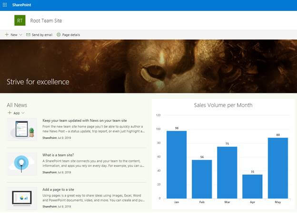Click the 98 data label above Jan
The height and width of the screenshot is (214, 297).
coord(177,128)
